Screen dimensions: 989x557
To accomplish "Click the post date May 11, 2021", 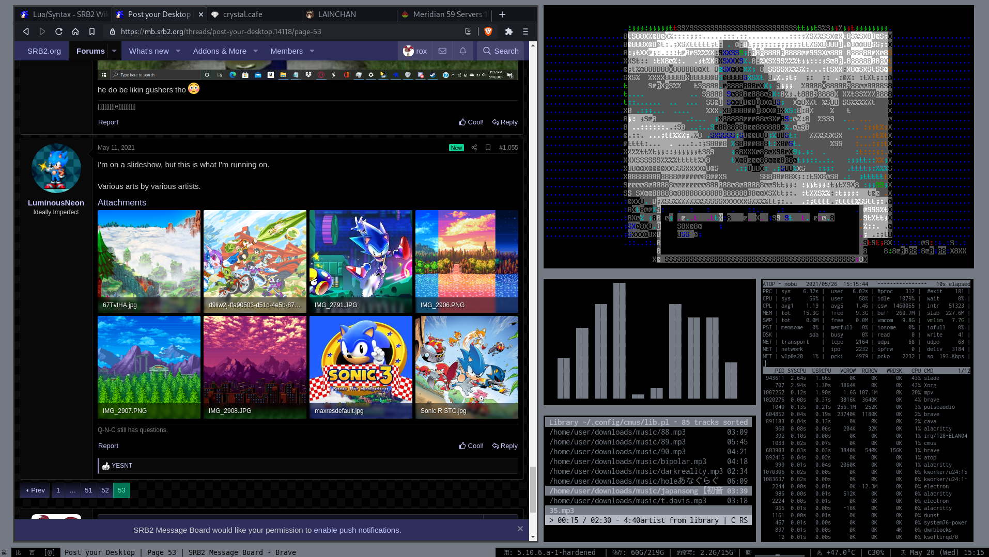I will pyautogui.click(x=116, y=148).
